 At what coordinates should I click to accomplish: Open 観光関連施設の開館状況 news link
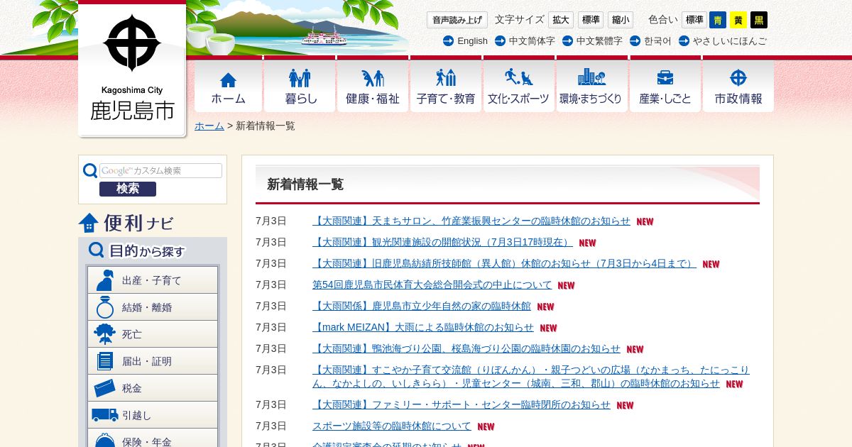(442, 242)
